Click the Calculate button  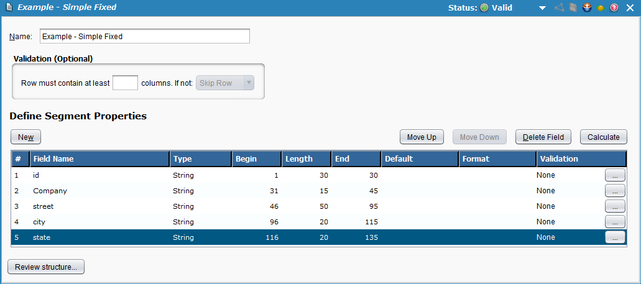tap(603, 137)
